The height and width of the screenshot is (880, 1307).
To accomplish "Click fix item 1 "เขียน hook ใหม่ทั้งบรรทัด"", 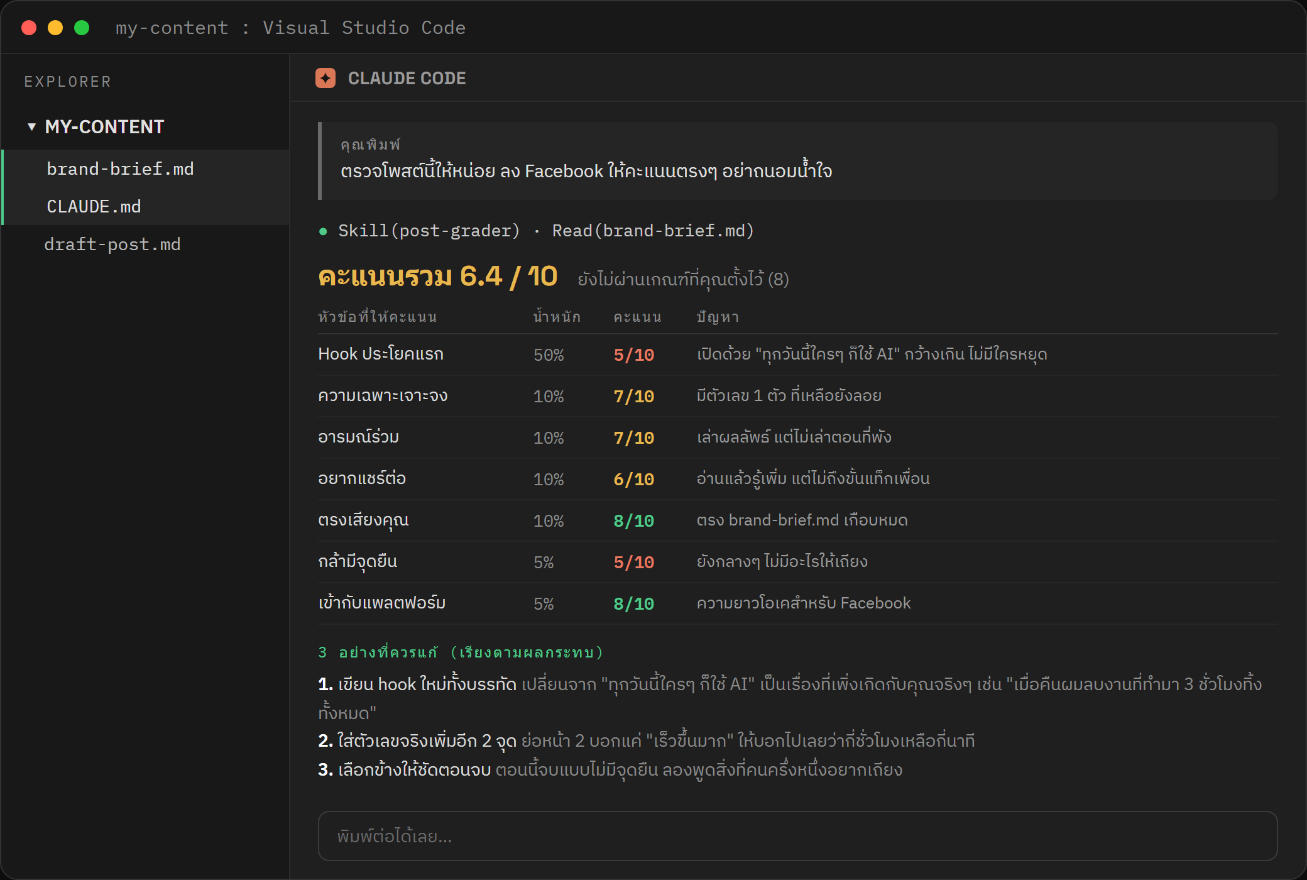I will tap(427, 684).
